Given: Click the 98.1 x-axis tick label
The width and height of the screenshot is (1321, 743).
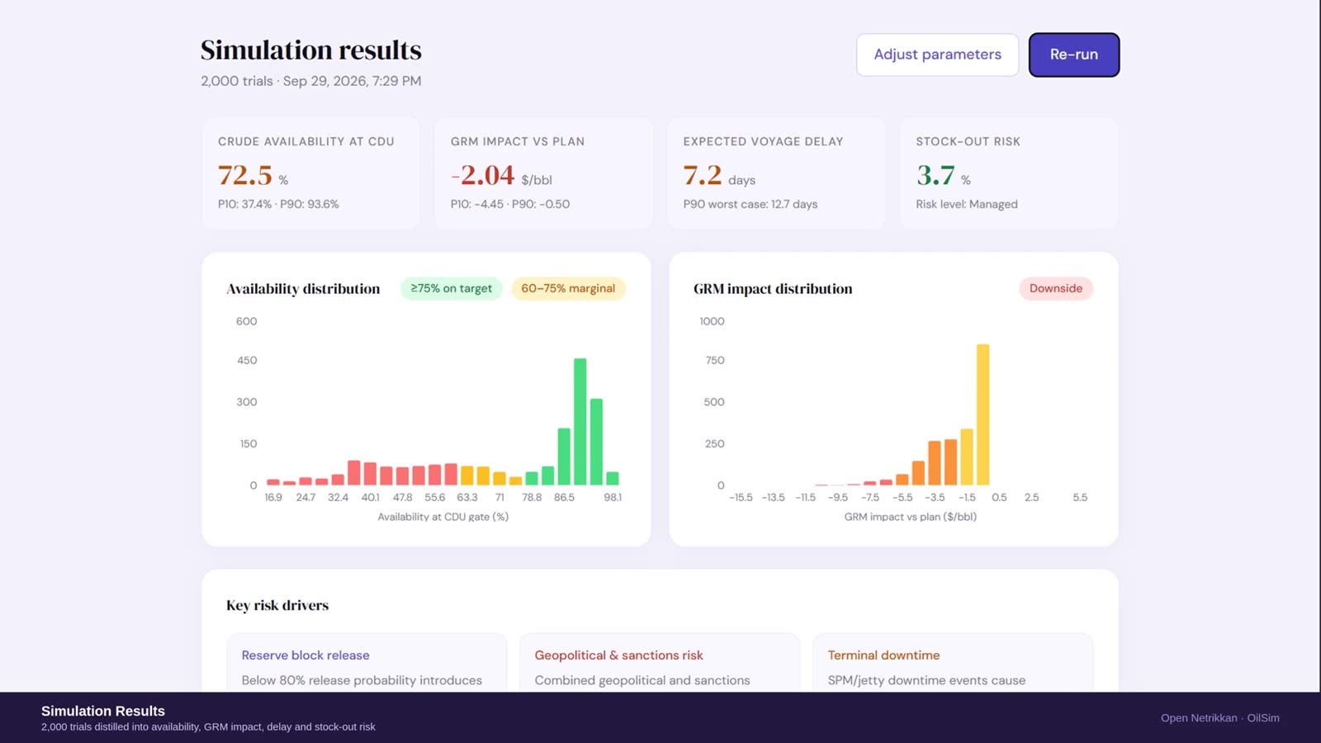Looking at the screenshot, I should [613, 497].
